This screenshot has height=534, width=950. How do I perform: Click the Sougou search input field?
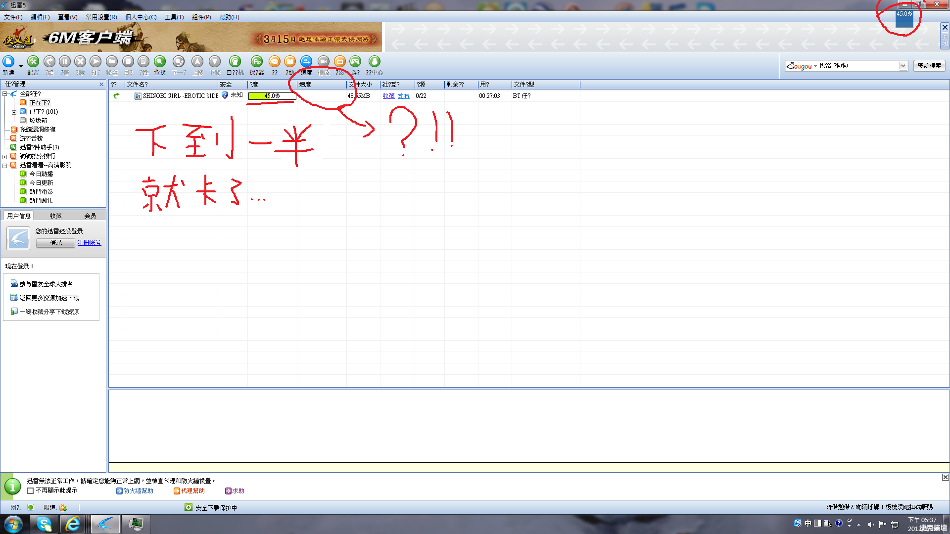click(x=857, y=66)
